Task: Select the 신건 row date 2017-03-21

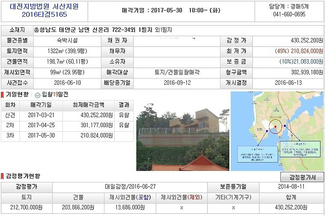Action: [41, 115]
